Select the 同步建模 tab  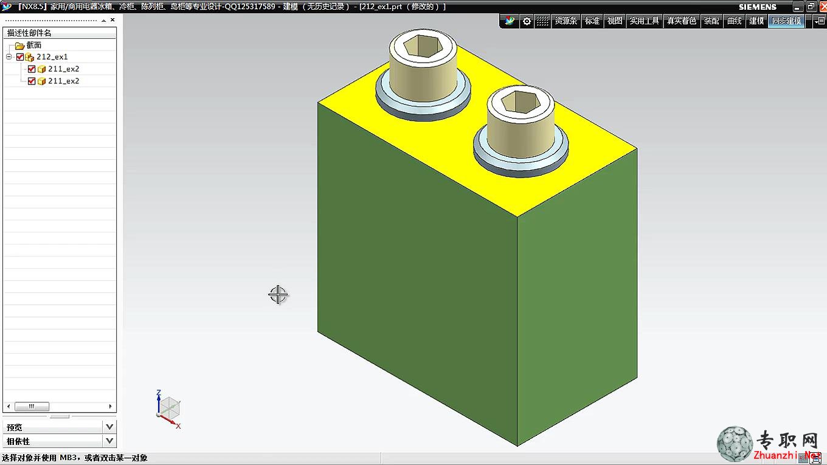coord(786,21)
